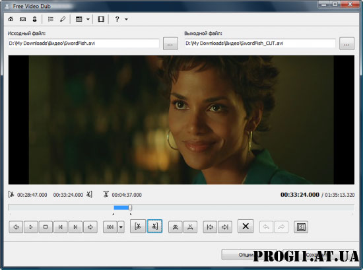Click the invert selection button
The height and width of the screenshot is (270, 363).
point(176,227)
